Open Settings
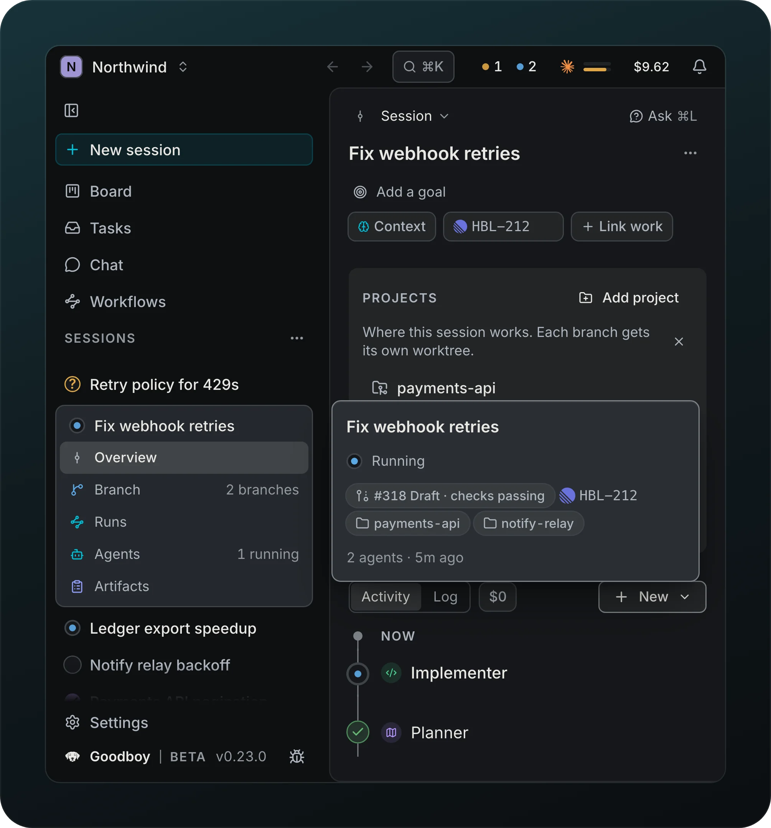This screenshot has width=771, height=828. pyautogui.click(x=184, y=722)
